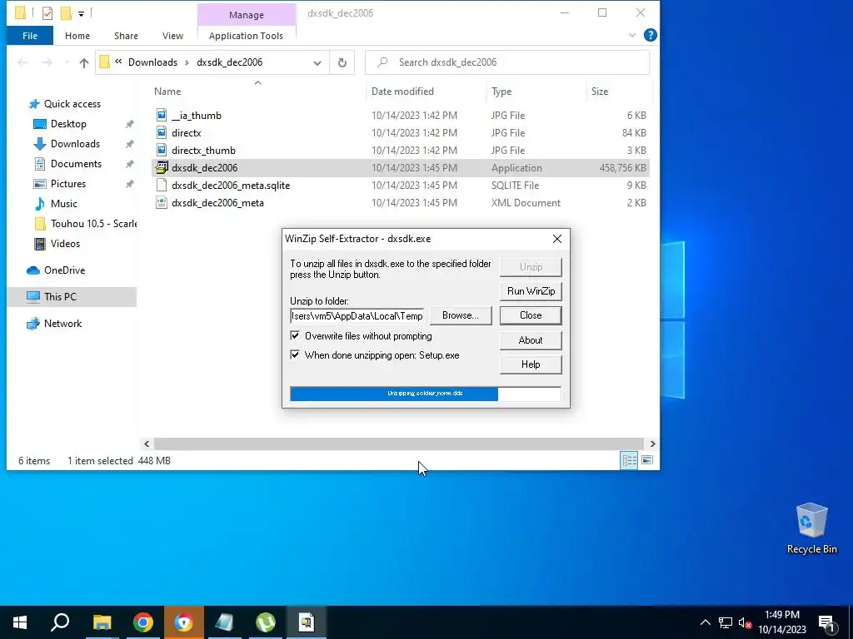Open Explorer help question mark icon
Image resolution: width=853 pixels, height=639 pixels.
point(650,35)
